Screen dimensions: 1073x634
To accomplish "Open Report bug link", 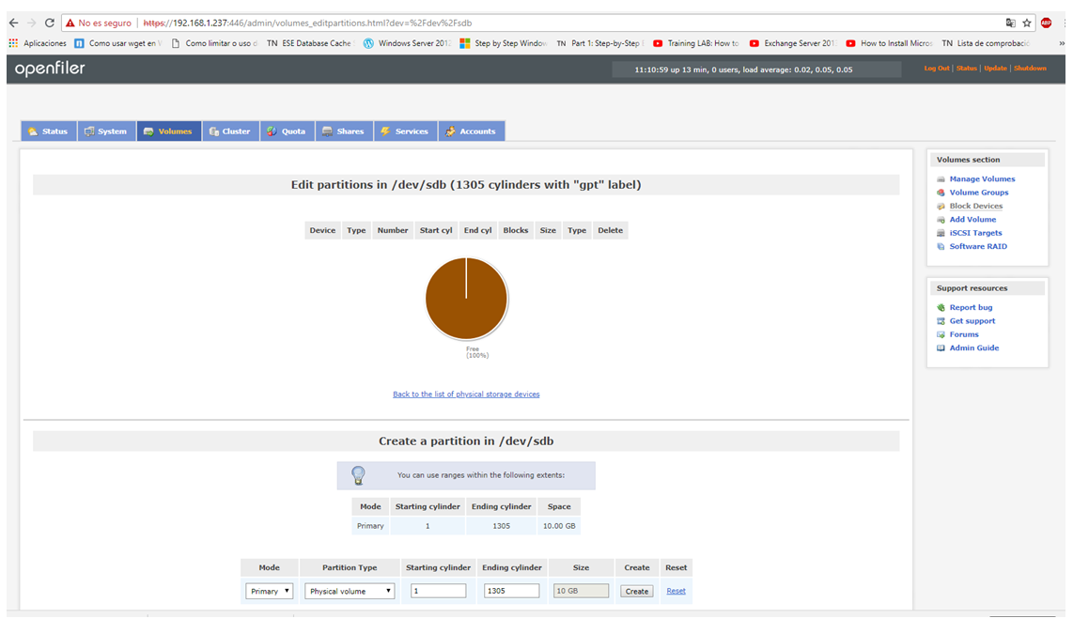I will point(971,308).
